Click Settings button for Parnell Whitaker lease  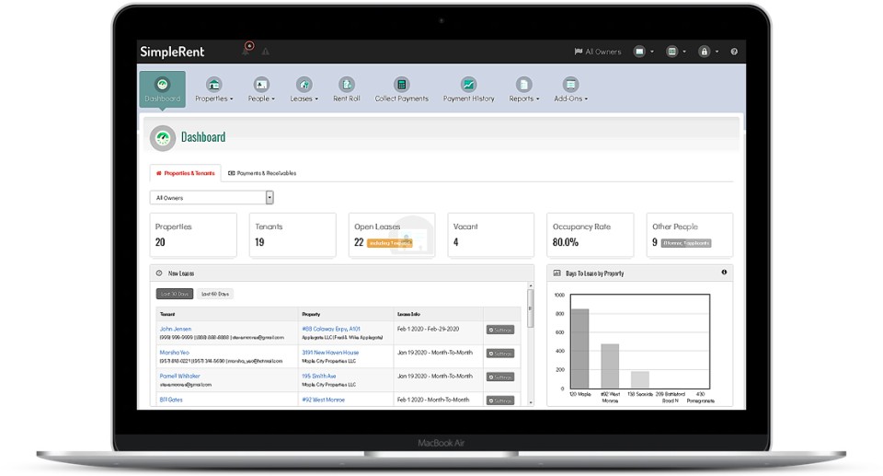tap(500, 377)
